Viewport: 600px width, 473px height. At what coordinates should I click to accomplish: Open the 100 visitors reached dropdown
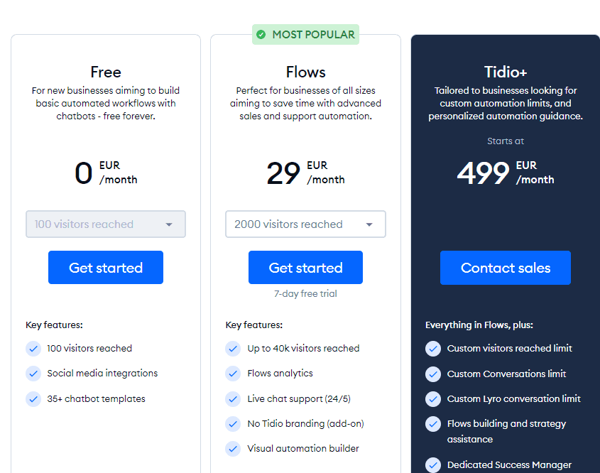pos(105,224)
